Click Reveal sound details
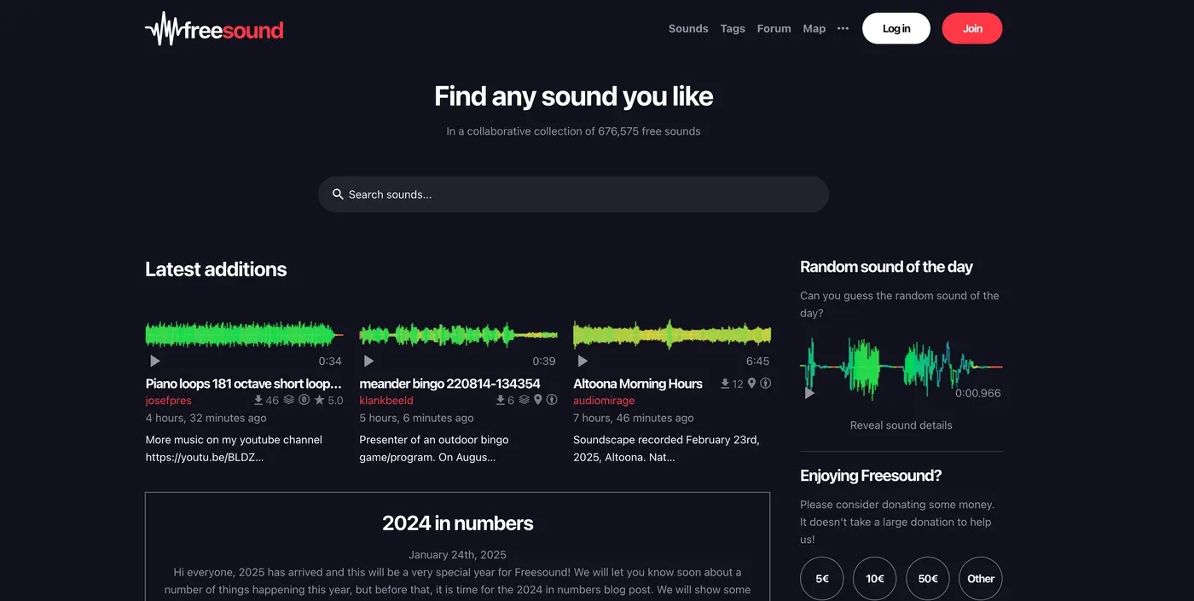Viewport: 1194px width, 601px height. 901,425
